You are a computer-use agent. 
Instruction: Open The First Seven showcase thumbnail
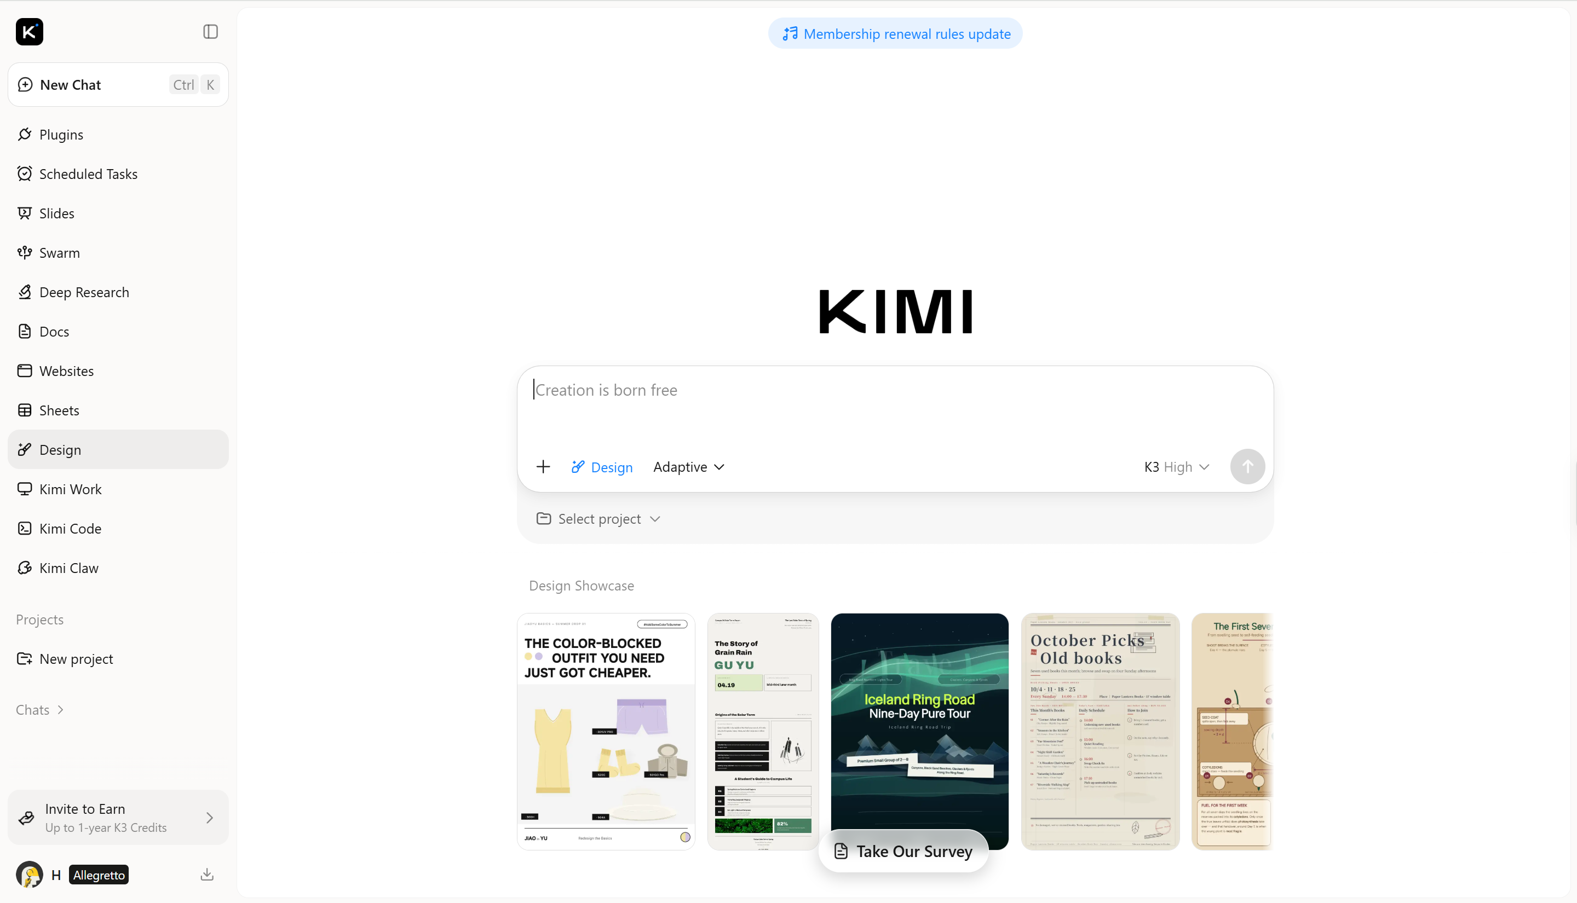1232,731
